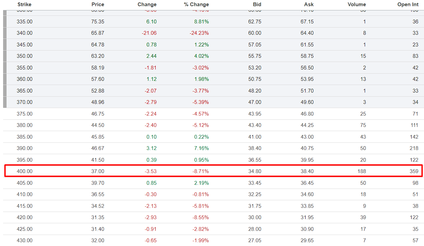
Task: Click the Open Int column header
Action: (408, 4)
